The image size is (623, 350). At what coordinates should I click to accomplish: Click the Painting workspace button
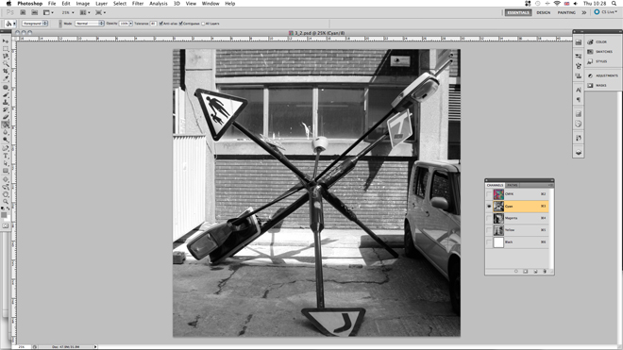[566, 12]
